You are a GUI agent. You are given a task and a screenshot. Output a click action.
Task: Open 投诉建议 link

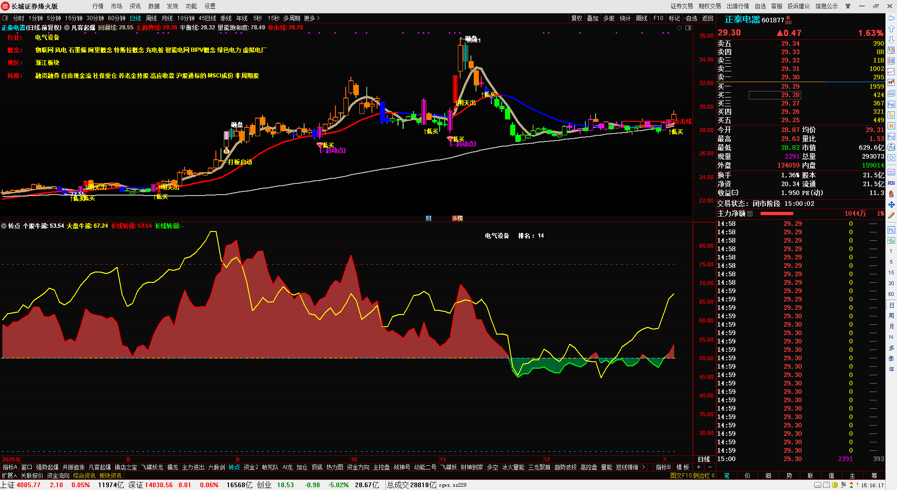tap(799, 6)
